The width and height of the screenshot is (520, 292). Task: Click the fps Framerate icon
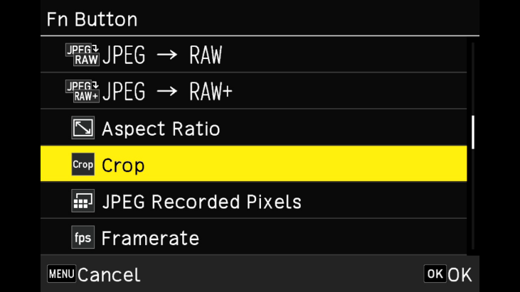pyautogui.click(x=83, y=238)
